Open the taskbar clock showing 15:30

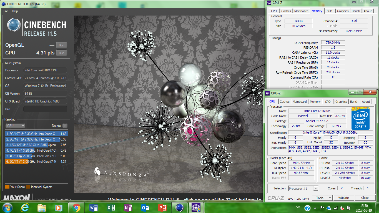pyautogui.click(x=364, y=208)
